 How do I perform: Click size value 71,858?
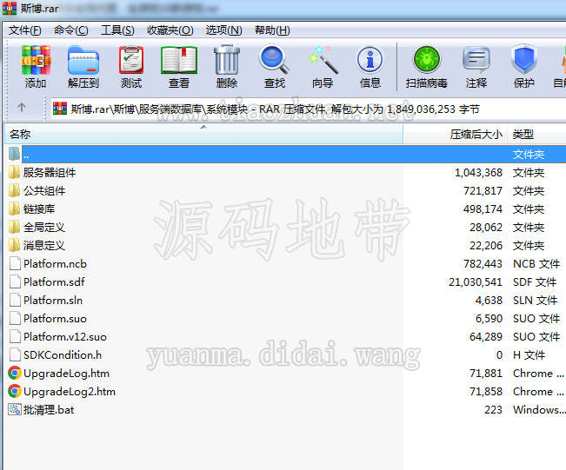(x=486, y=391)
